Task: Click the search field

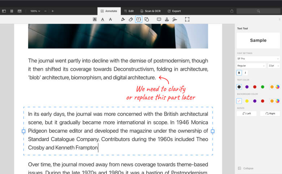Action: 258,11
